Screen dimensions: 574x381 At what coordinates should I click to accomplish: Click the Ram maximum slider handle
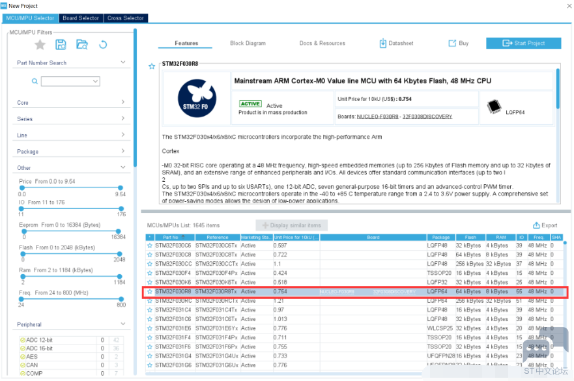pos(119,276)
